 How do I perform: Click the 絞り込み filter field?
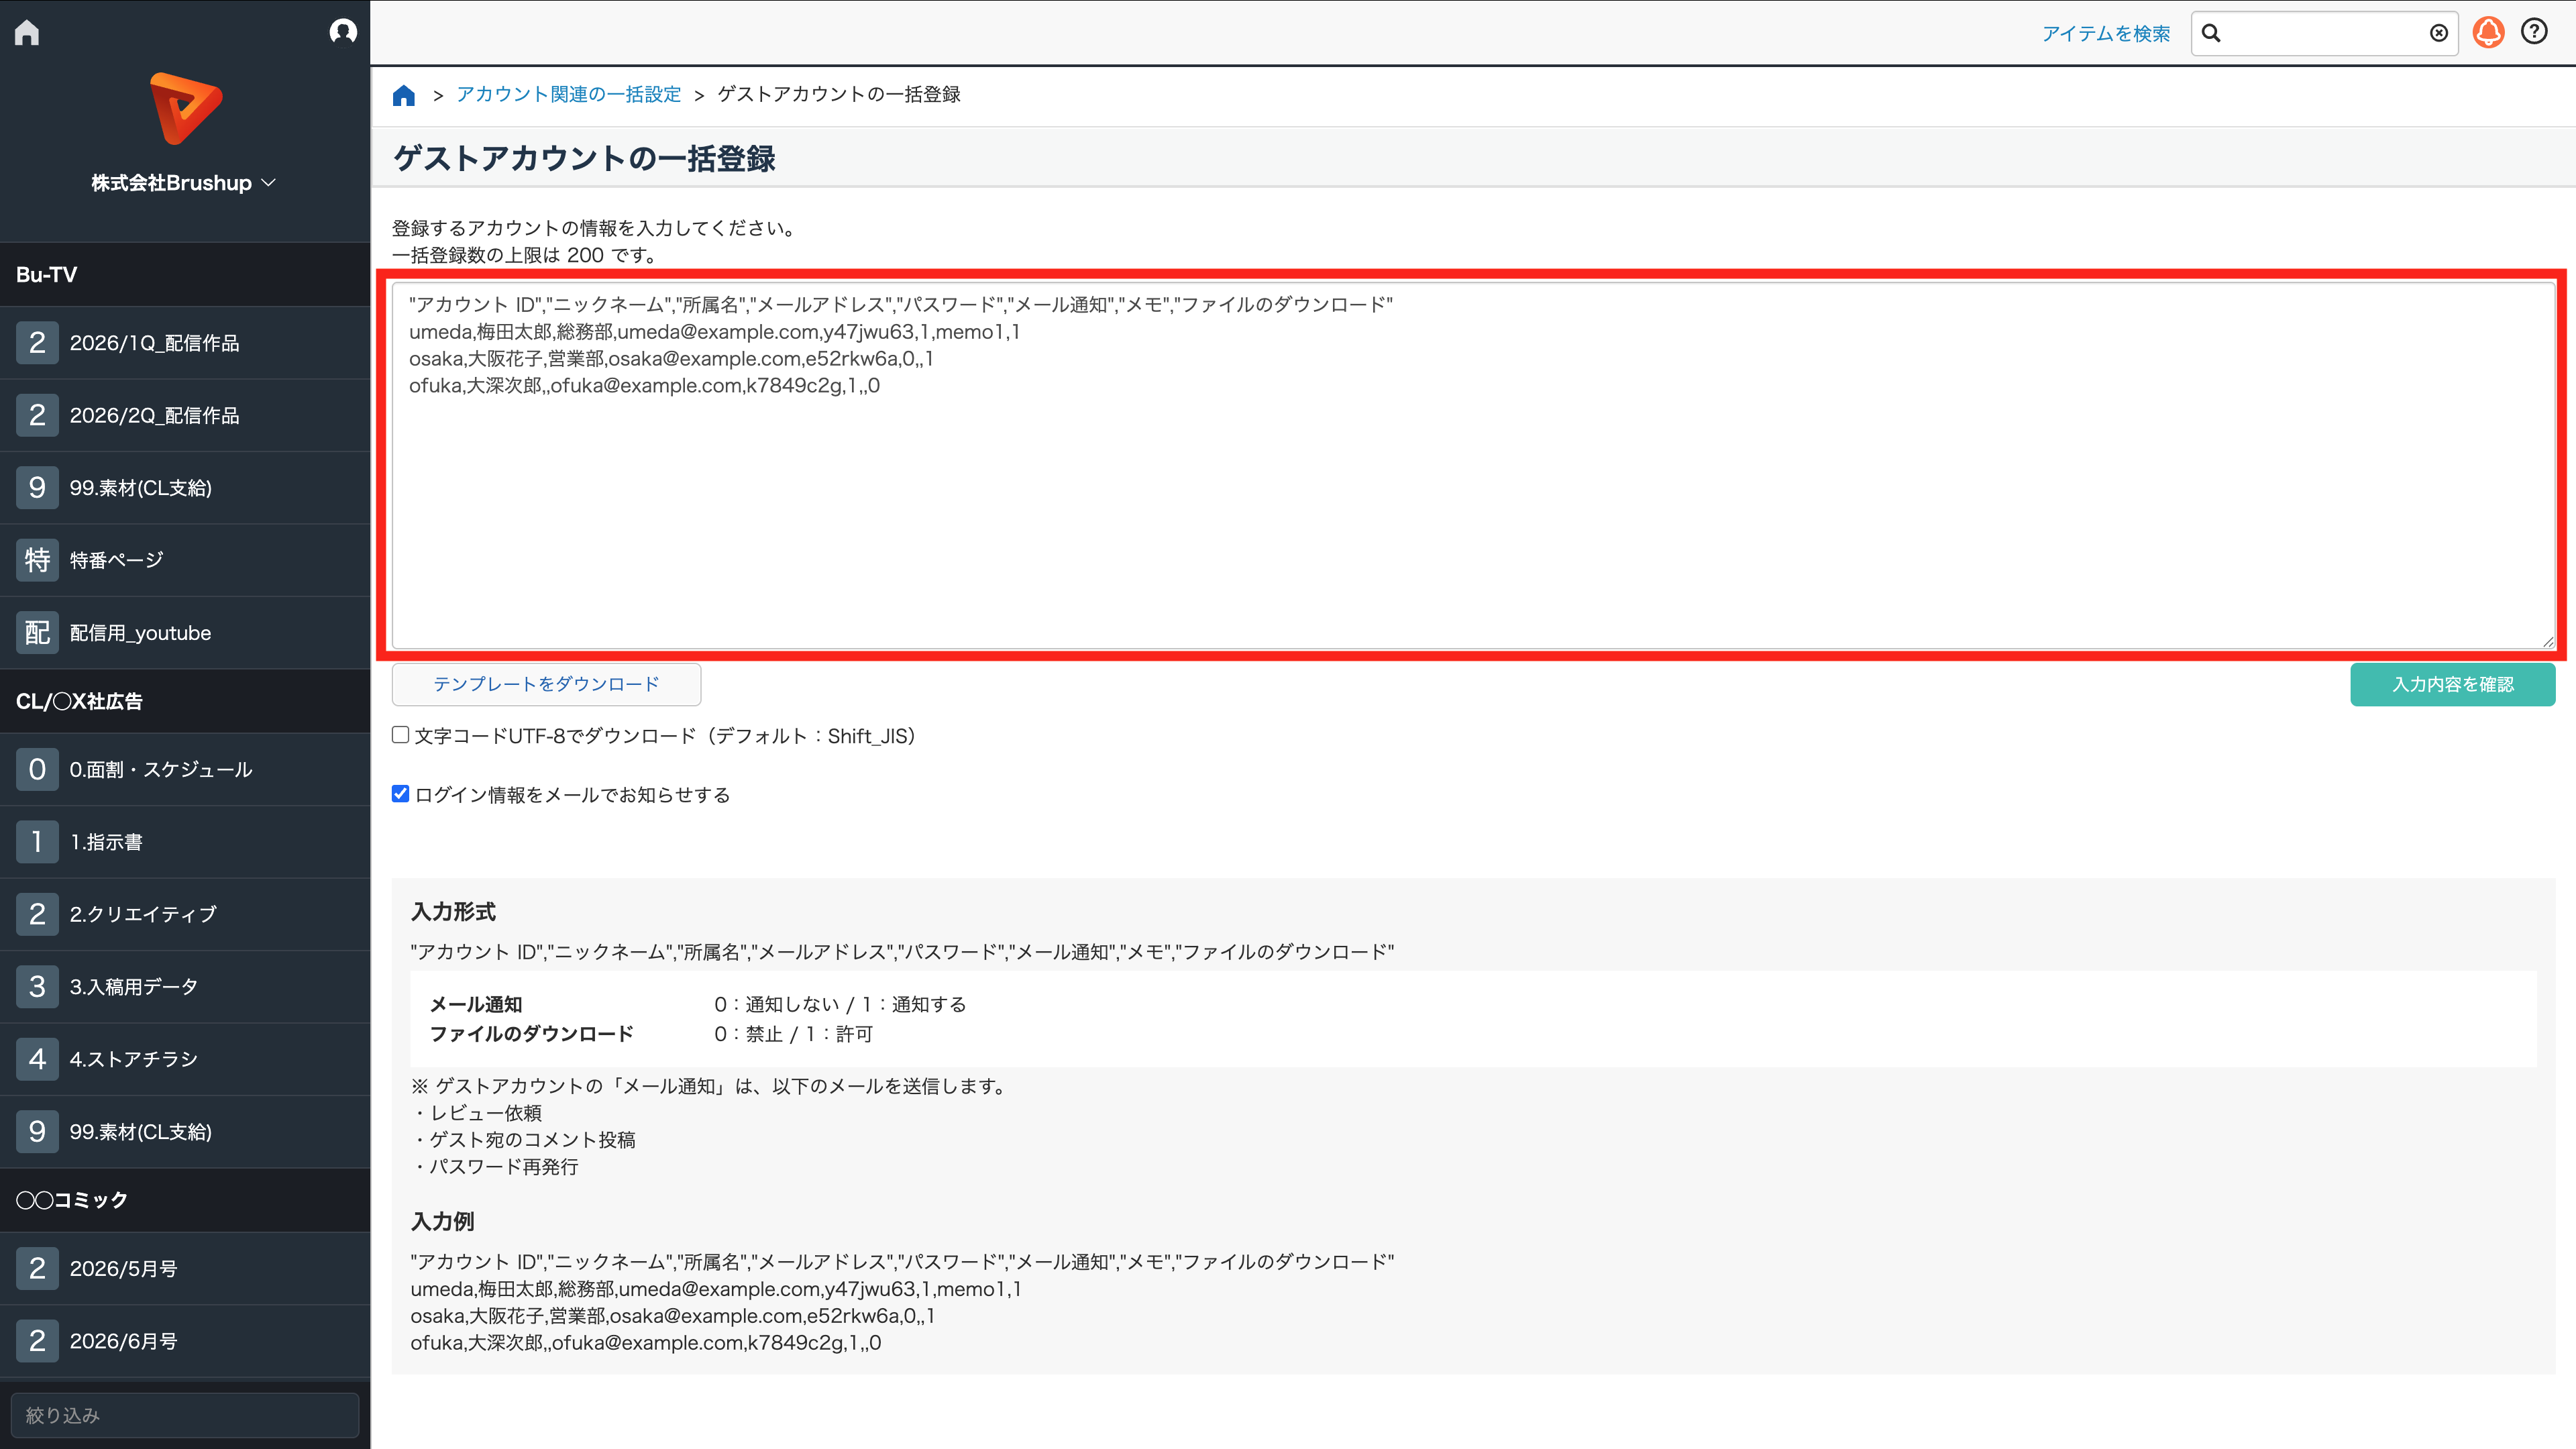185,1415
